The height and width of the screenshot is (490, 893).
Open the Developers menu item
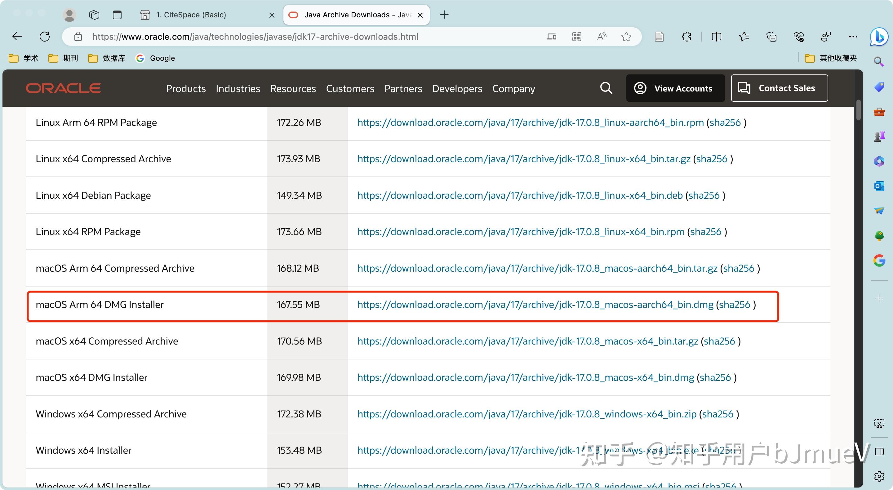coord(457,89)
